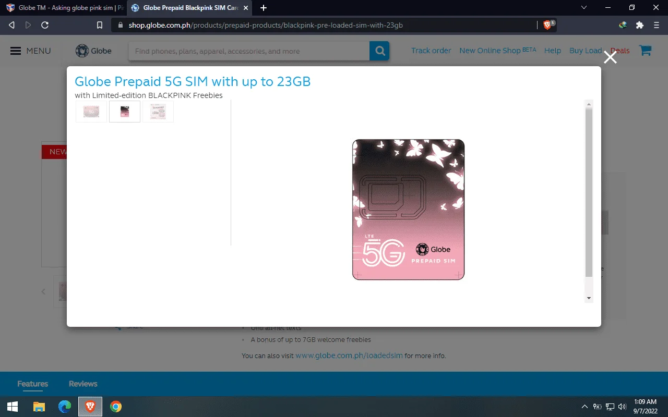Click the battery icon in system tray
Image resolution: width=668 pixels, height=417 pixels.
[598, 407]
